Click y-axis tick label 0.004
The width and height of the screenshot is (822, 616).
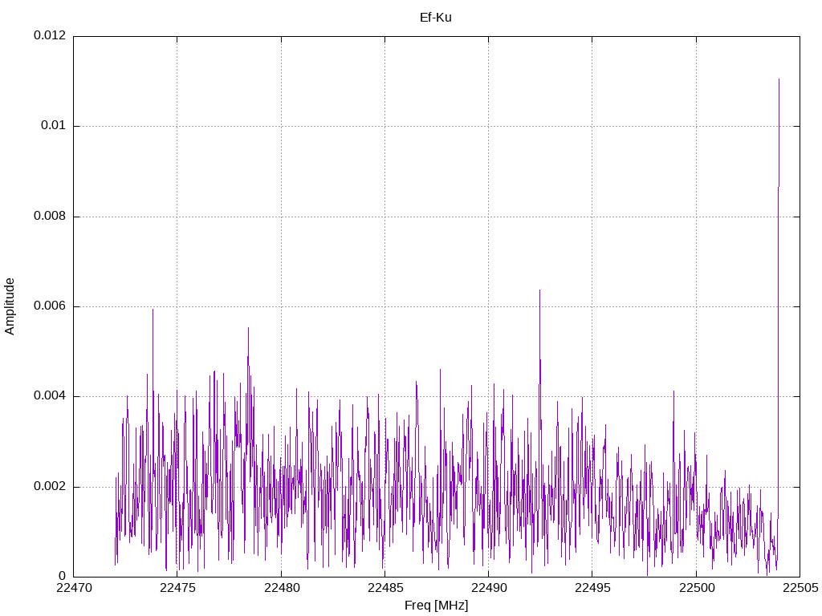50,396
